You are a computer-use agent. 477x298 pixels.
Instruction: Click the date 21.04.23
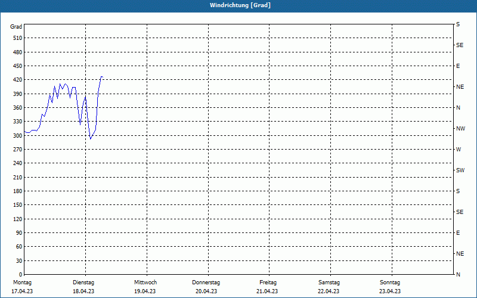267,291
